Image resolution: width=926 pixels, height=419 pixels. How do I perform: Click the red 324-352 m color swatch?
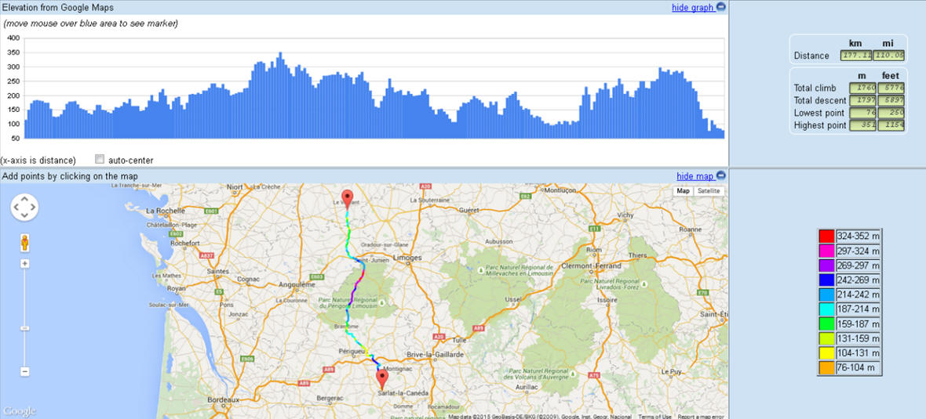826,236
